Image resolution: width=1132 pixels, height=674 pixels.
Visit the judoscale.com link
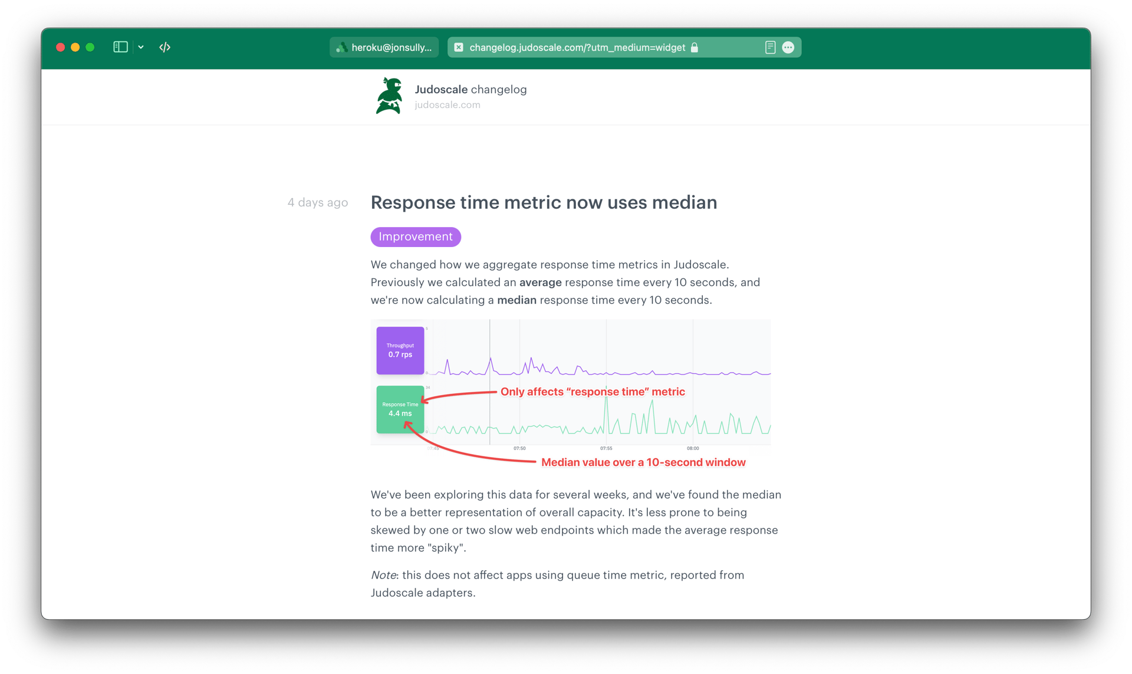click(447, 105)
